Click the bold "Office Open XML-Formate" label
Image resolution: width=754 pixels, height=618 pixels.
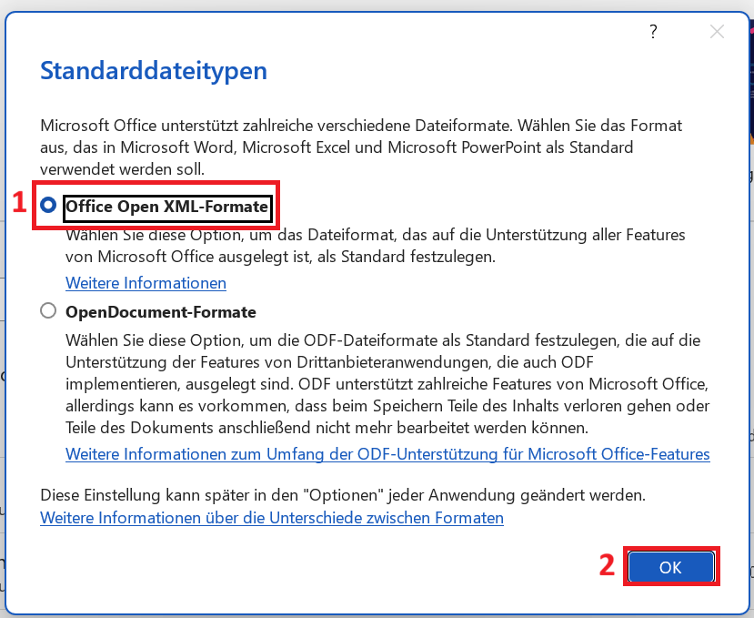(167, 208)
